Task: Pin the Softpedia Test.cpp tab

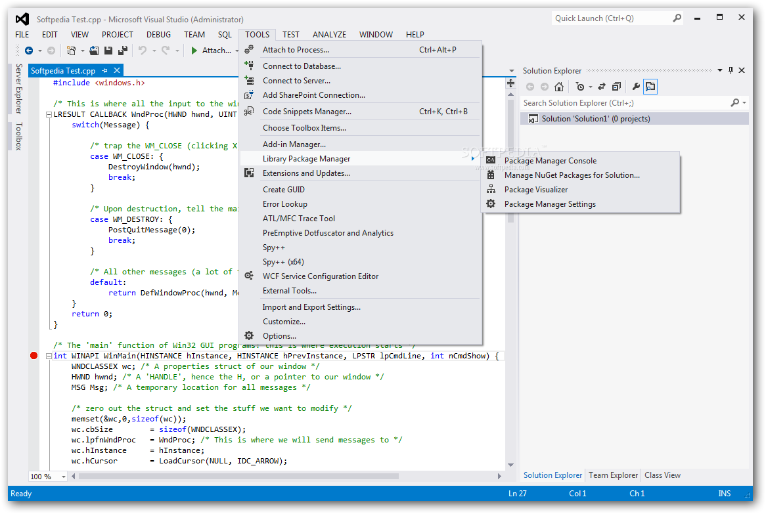Action: 104,71
